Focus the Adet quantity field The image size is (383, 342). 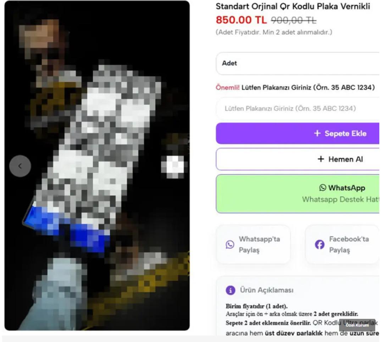298,63
